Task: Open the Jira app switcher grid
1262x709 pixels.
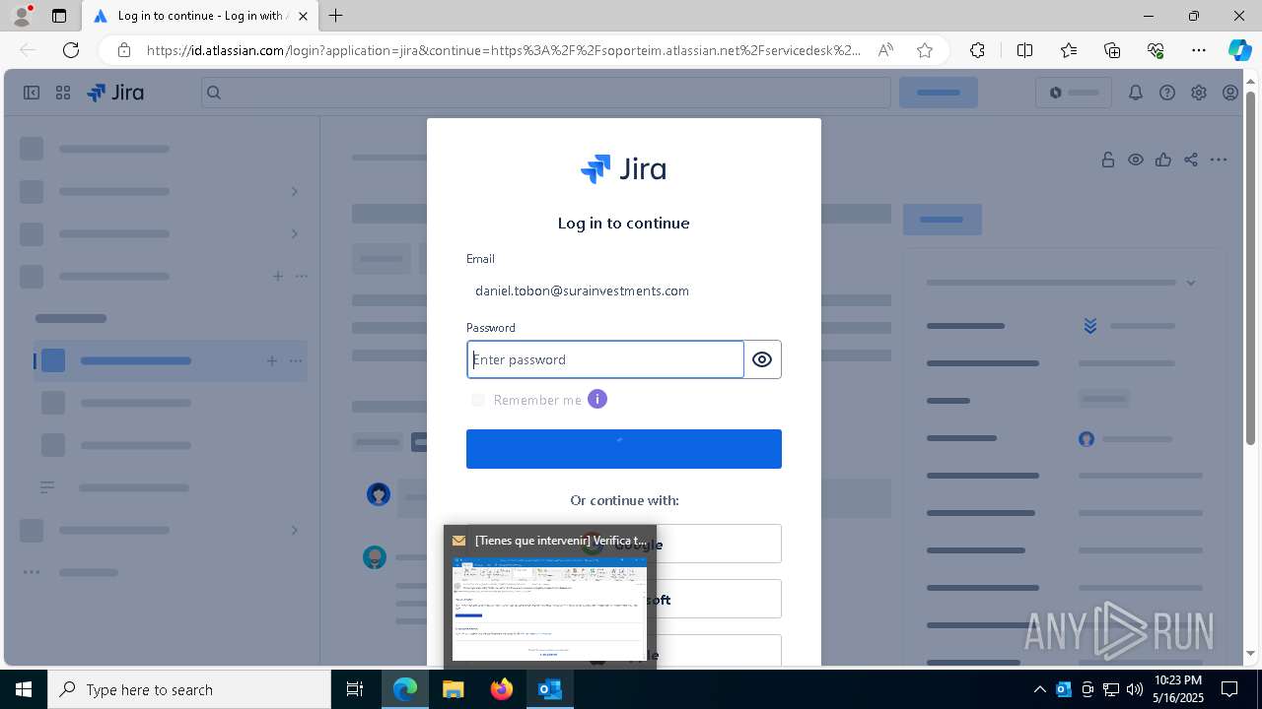Action: click(x=63, y=93)
